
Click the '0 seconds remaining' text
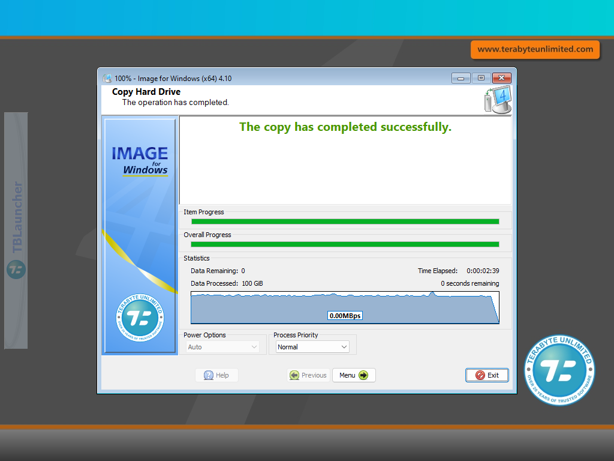(469, 283)
